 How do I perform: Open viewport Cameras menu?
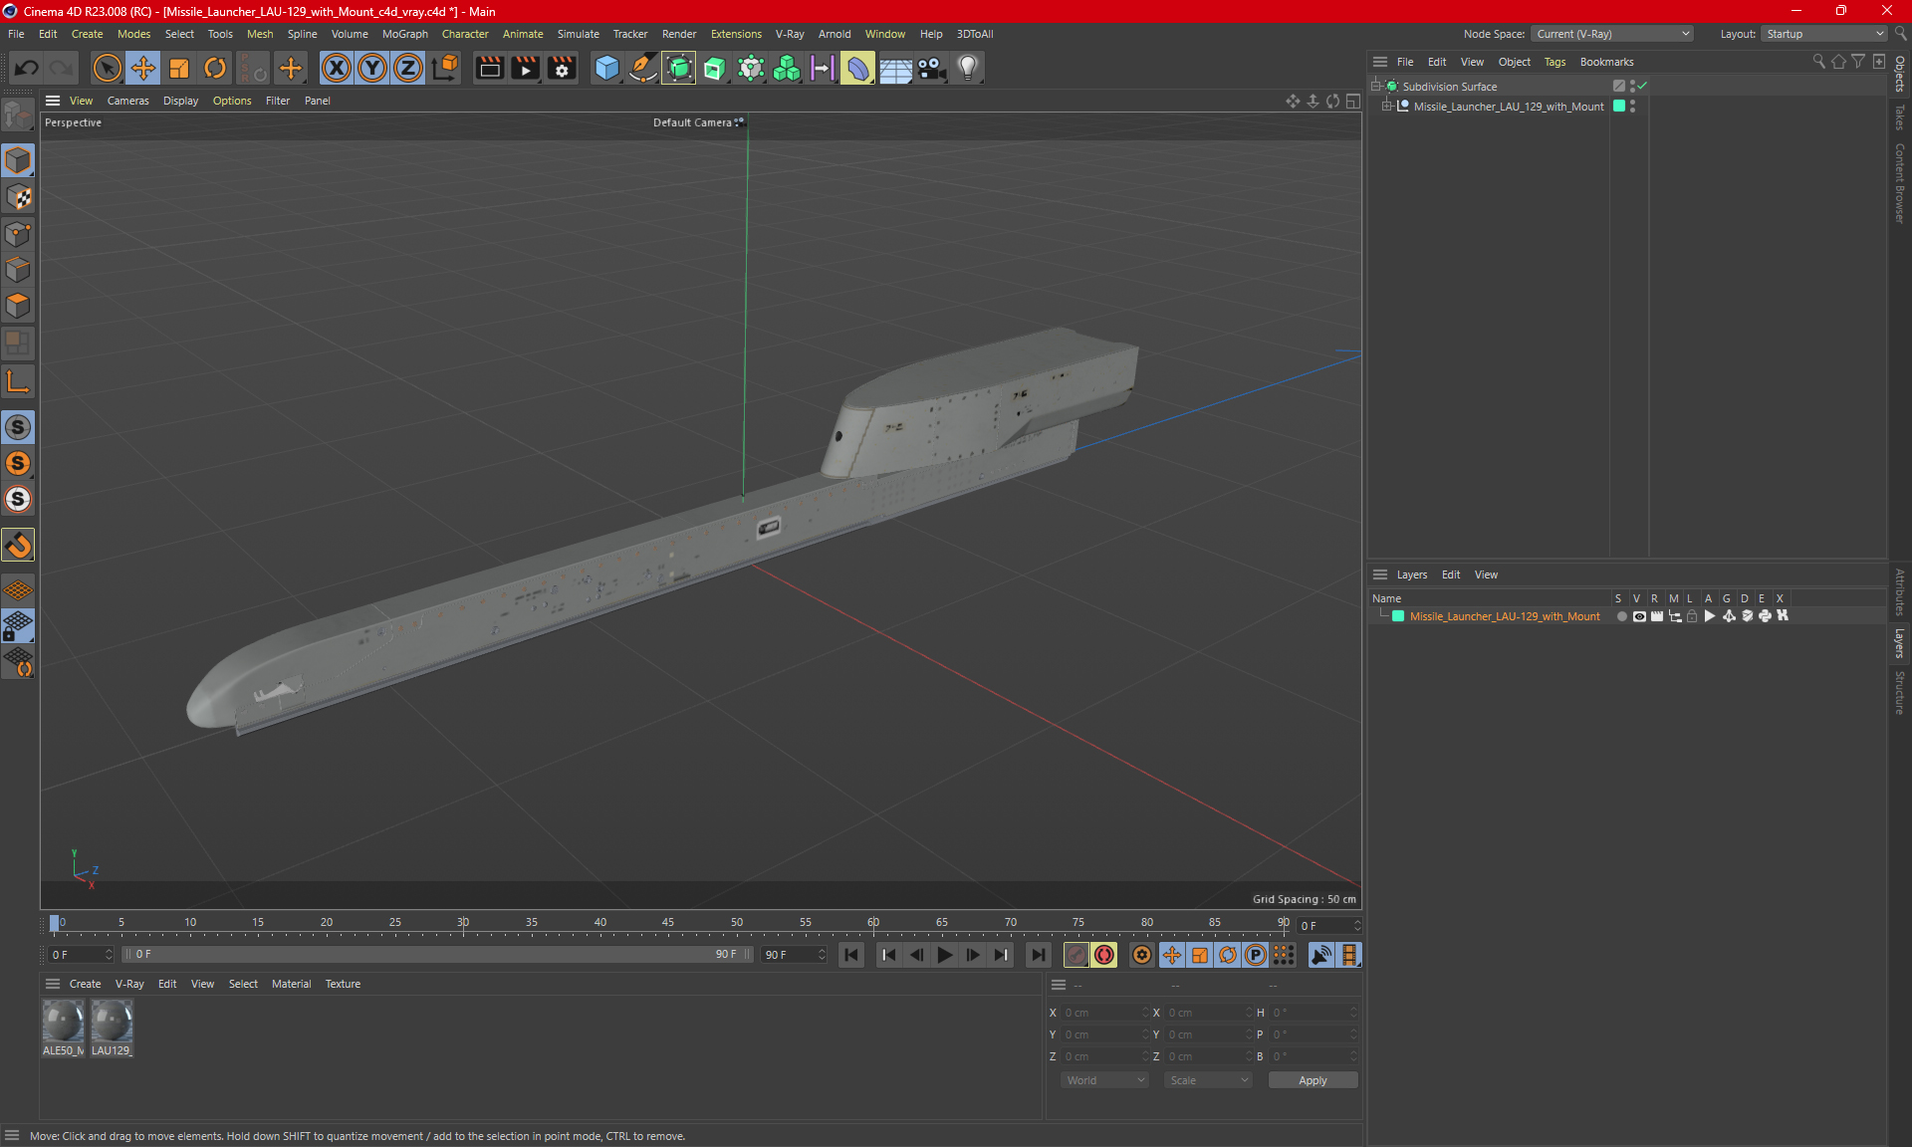[x=127, y=101]
